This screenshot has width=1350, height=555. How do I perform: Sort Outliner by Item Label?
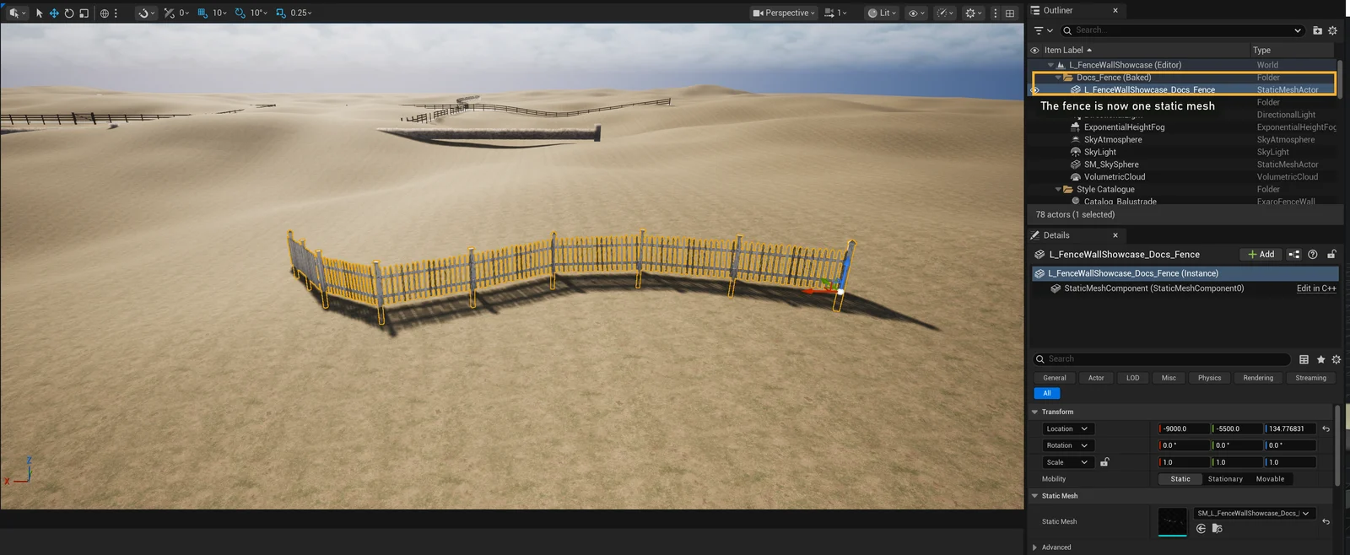coord(1067,50)
